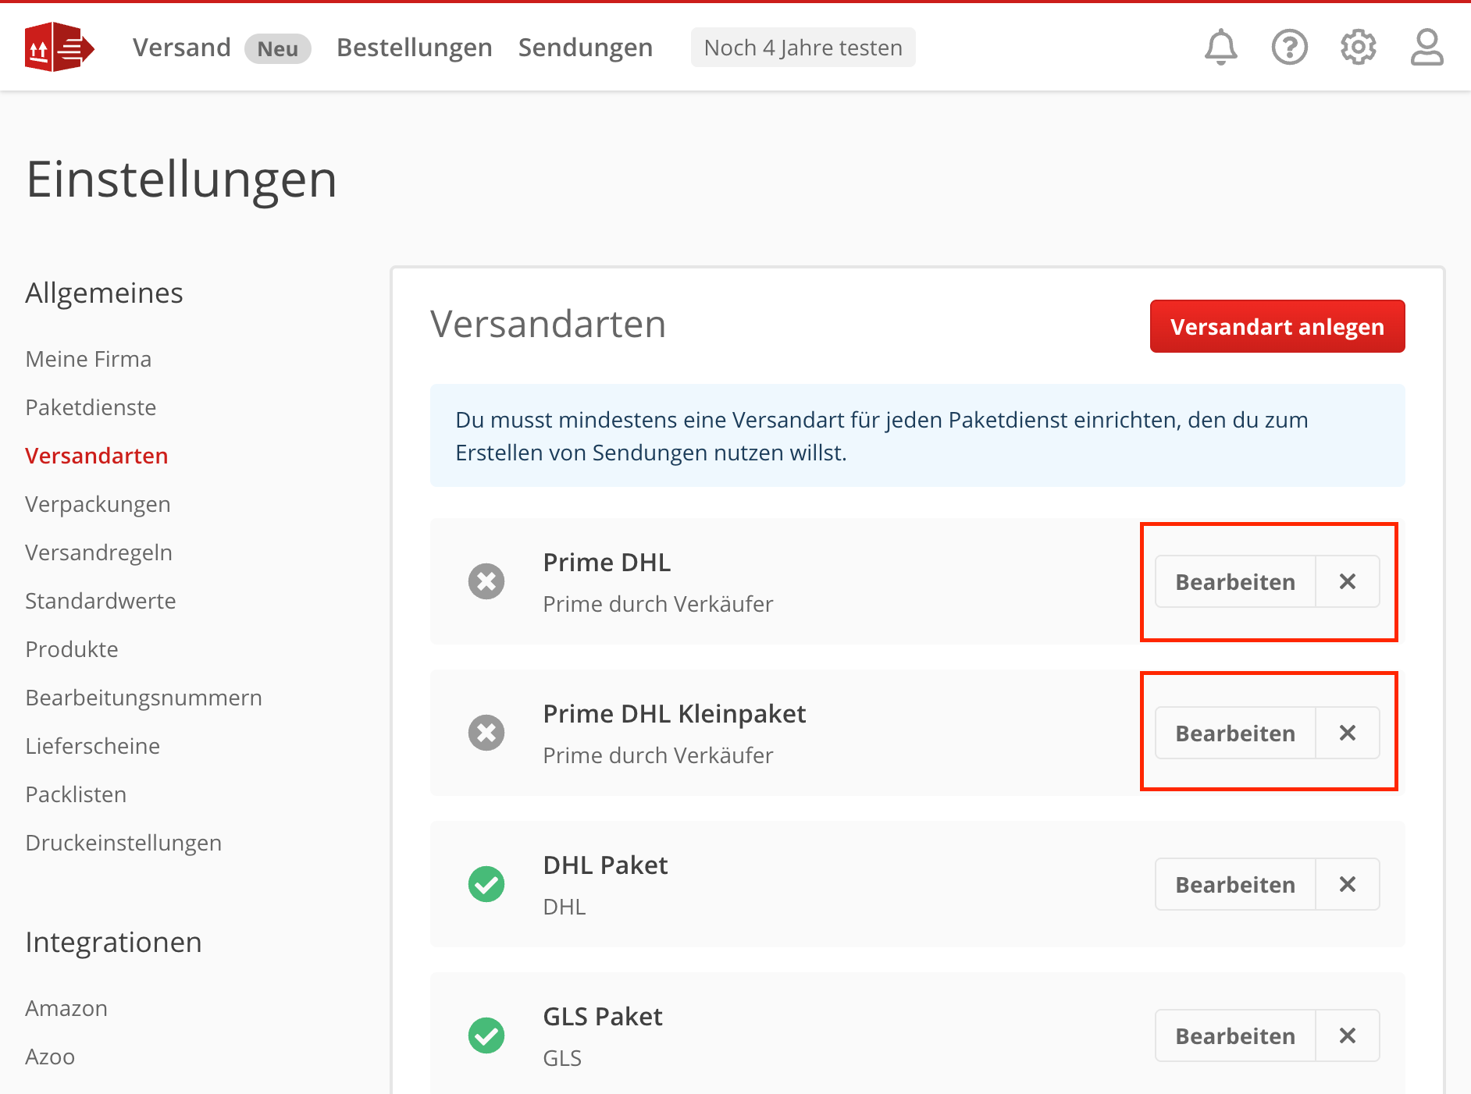Viewport: 1471px width, 1094px height.
Task: Go to Paketdienste settings
Action: click(x=91, y=407)
